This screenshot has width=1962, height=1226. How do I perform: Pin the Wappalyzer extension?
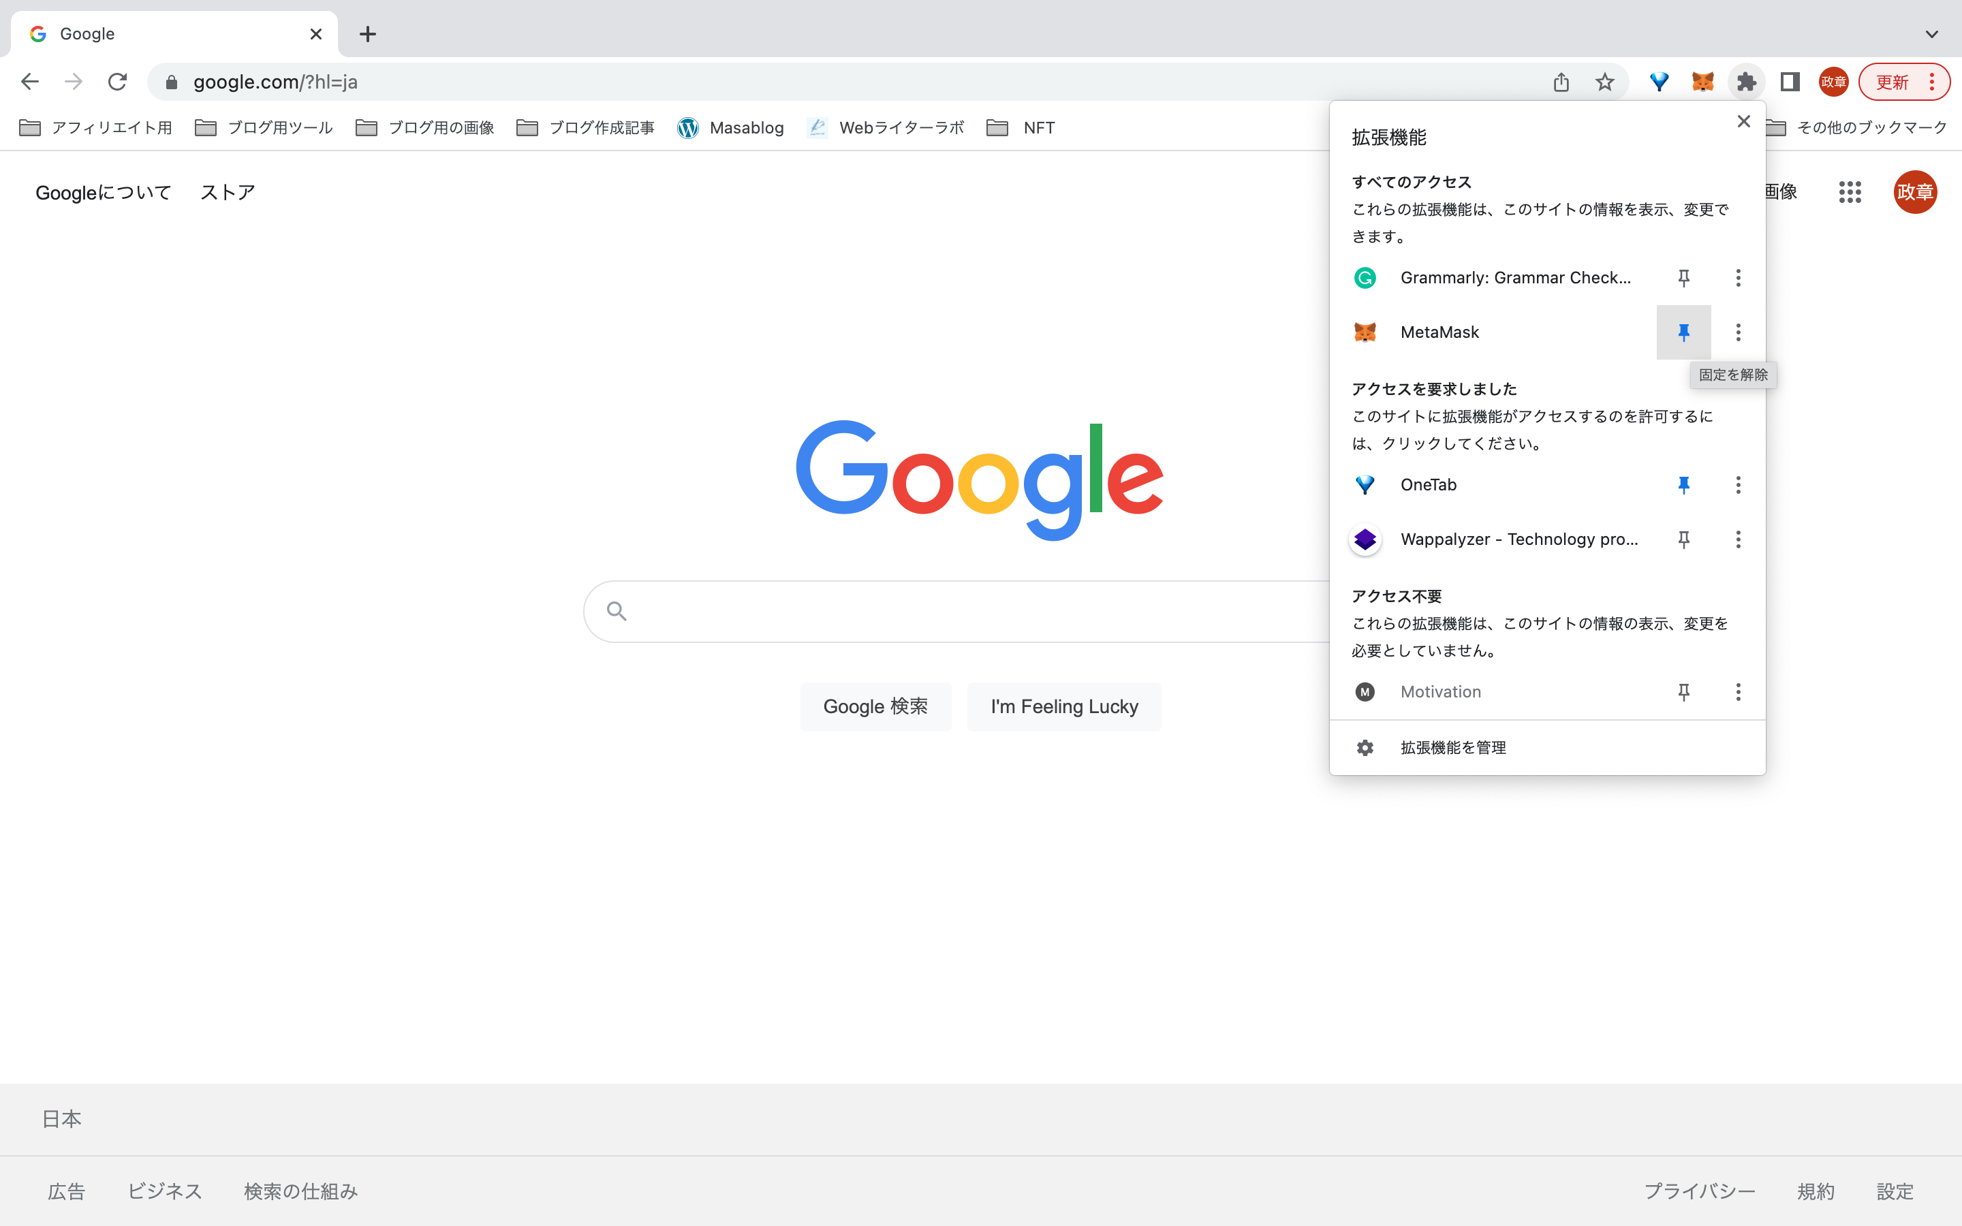coord(1684,539)
